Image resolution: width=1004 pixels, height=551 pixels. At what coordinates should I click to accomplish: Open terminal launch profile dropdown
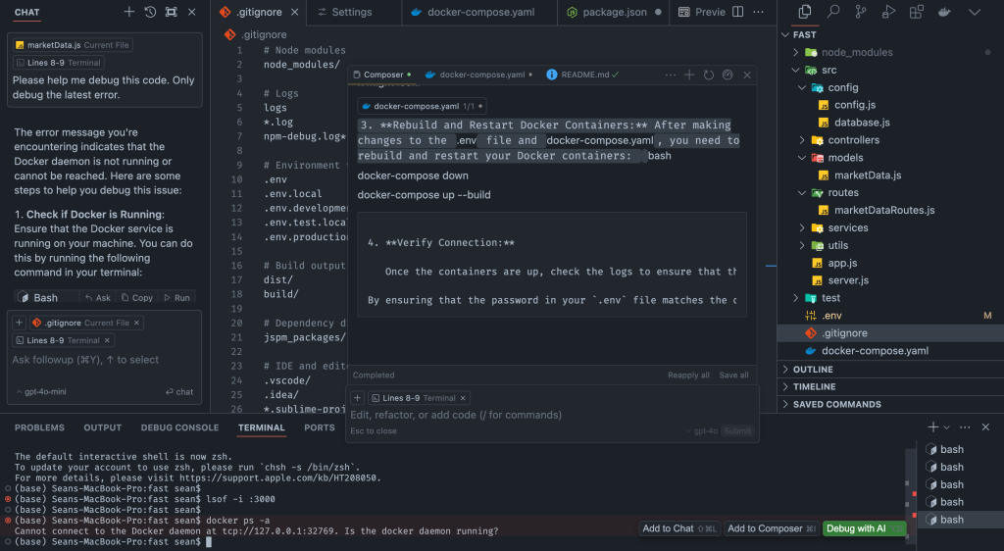(x=946, y=426)
